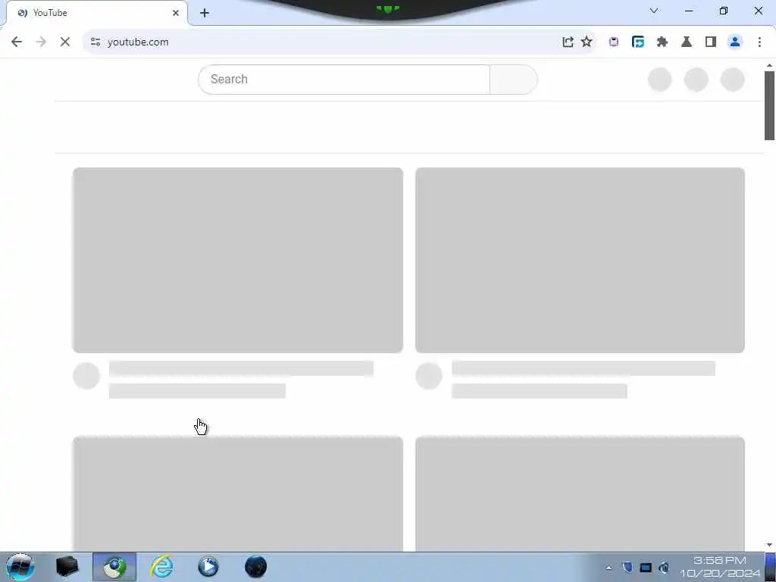Screen dimensions: 776x582
Task: Focus the YouTube Search box
Action: tap(344, 79)
